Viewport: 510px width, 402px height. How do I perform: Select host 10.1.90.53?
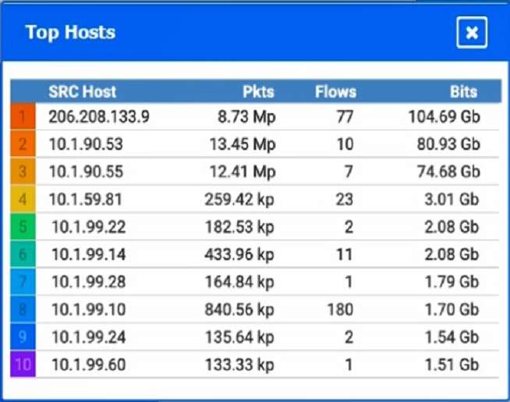coord(86,144)
